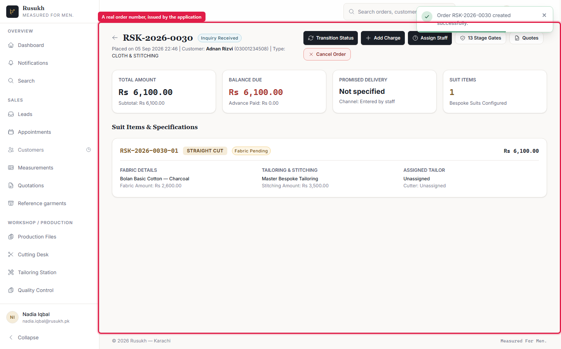
Task: Click the Quality Control clipboard icon
Action: click(x=11, y=290)
